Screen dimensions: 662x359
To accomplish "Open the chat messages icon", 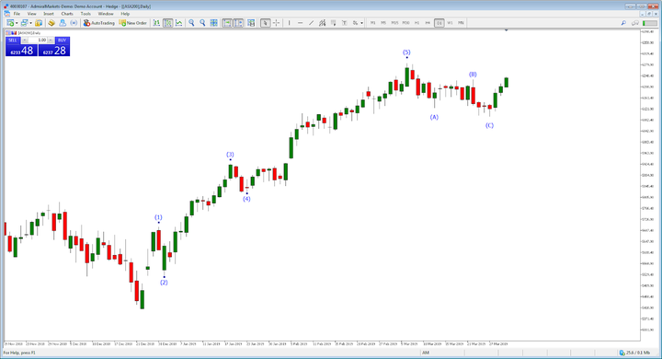I will [634, 23].
